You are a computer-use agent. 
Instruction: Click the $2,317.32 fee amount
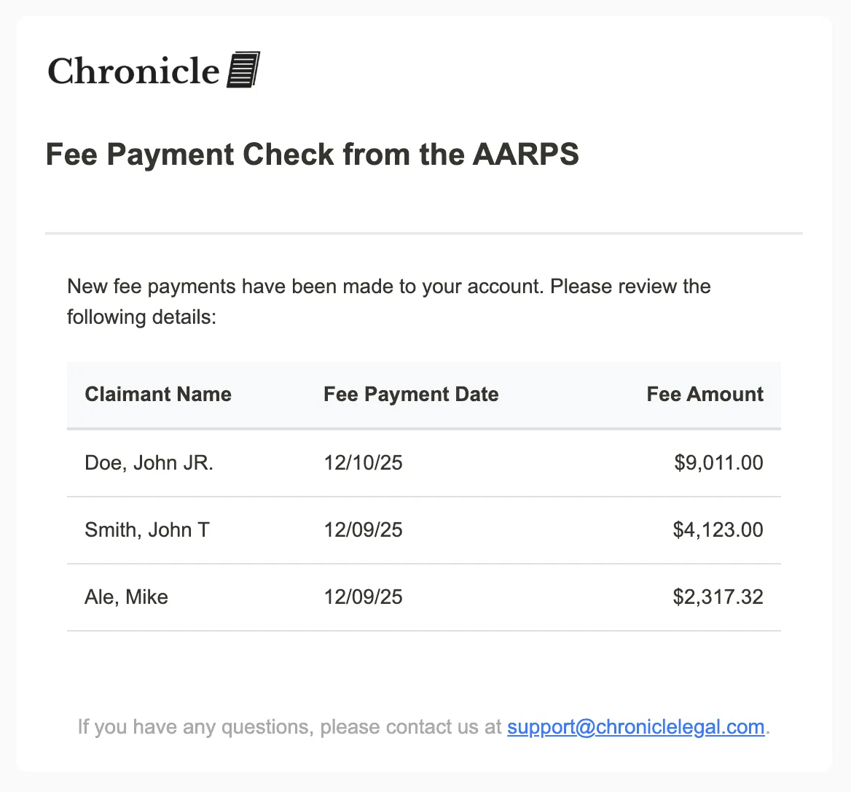(x=718, y=597)
